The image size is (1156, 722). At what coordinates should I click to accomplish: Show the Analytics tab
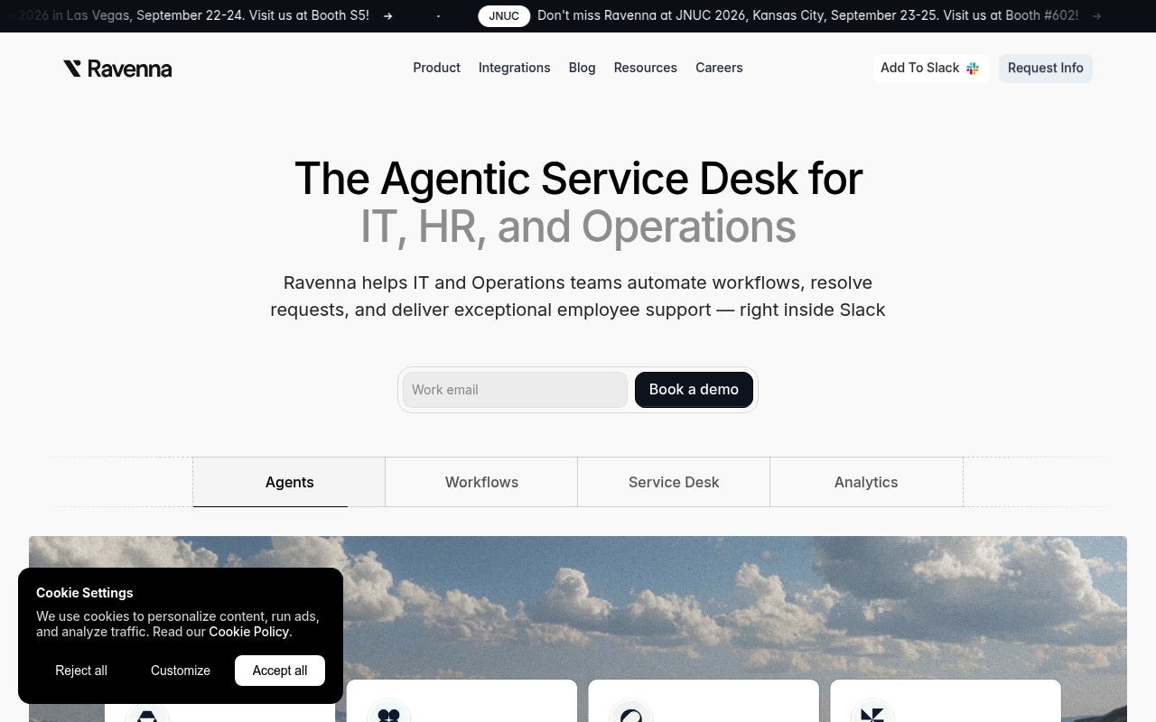pos(866,482)
